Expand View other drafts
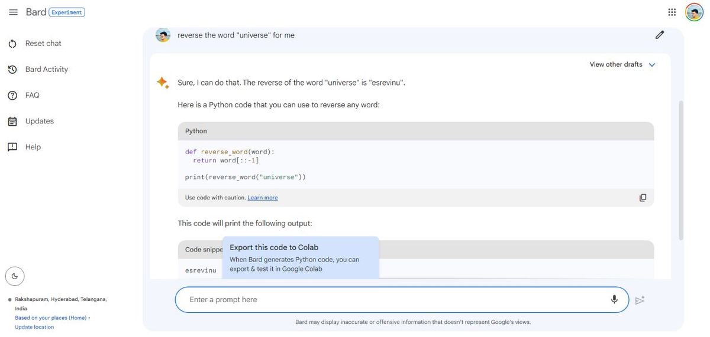Screen dimensions: 710x337 point(616,64)
